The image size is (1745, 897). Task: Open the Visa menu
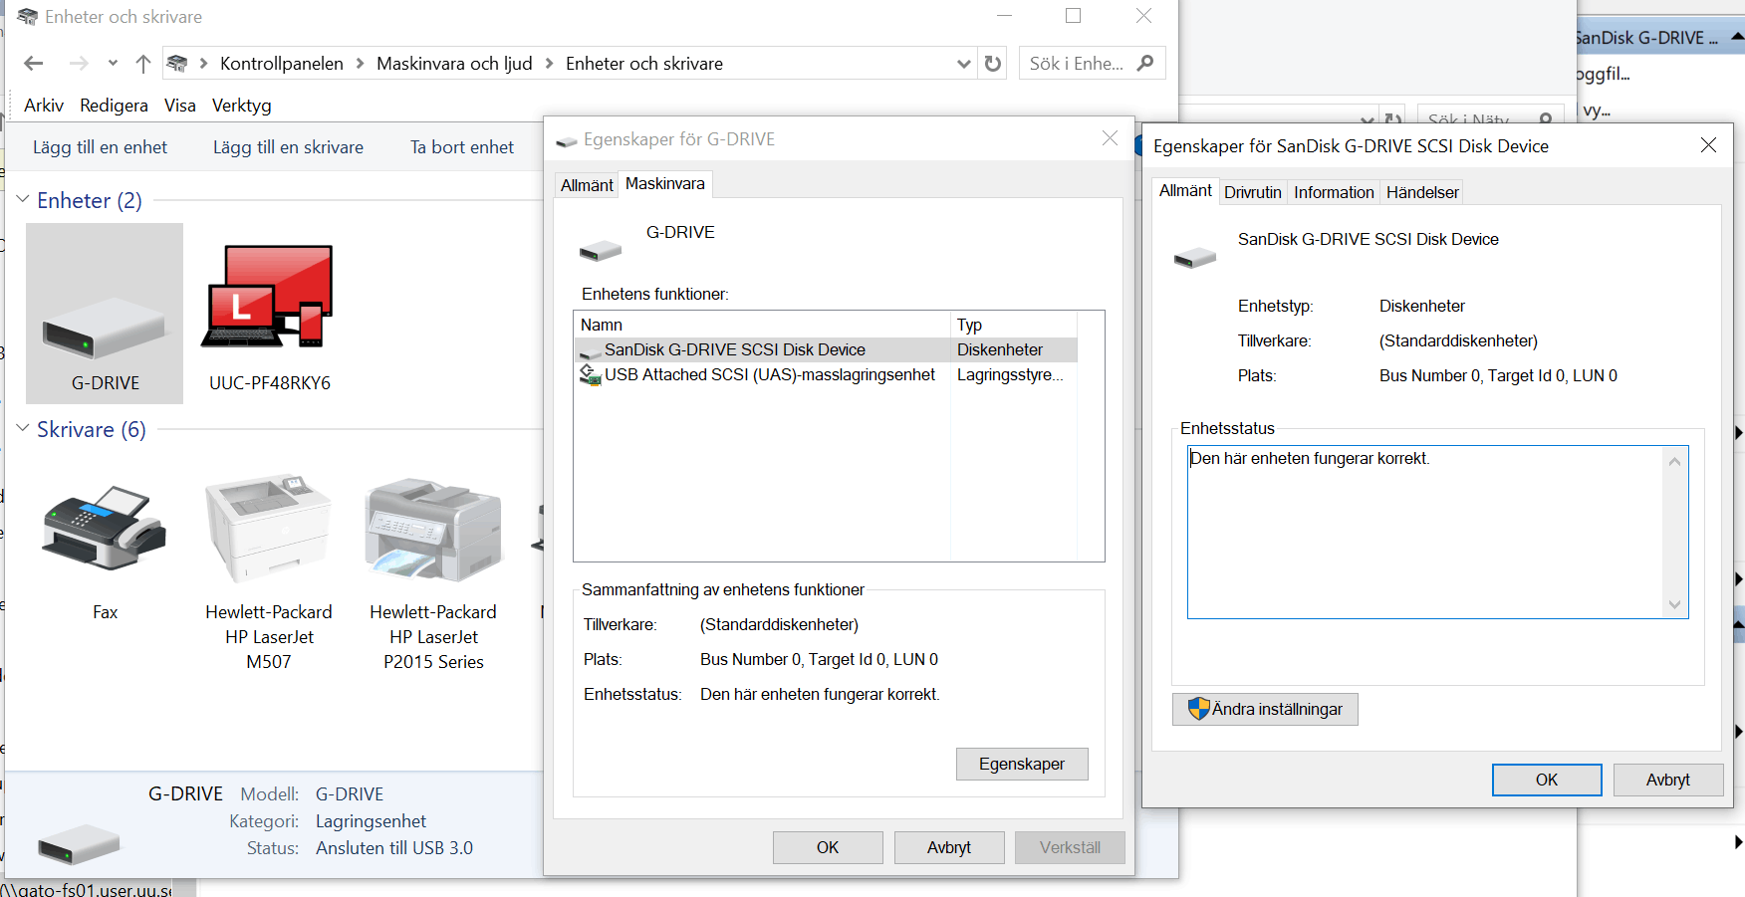pyautogui.click(x=180, y=106)
